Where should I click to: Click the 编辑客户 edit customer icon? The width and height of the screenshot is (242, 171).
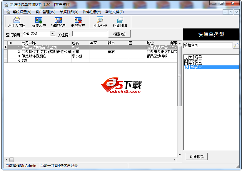pyautogui.click(x=58, y=22)
